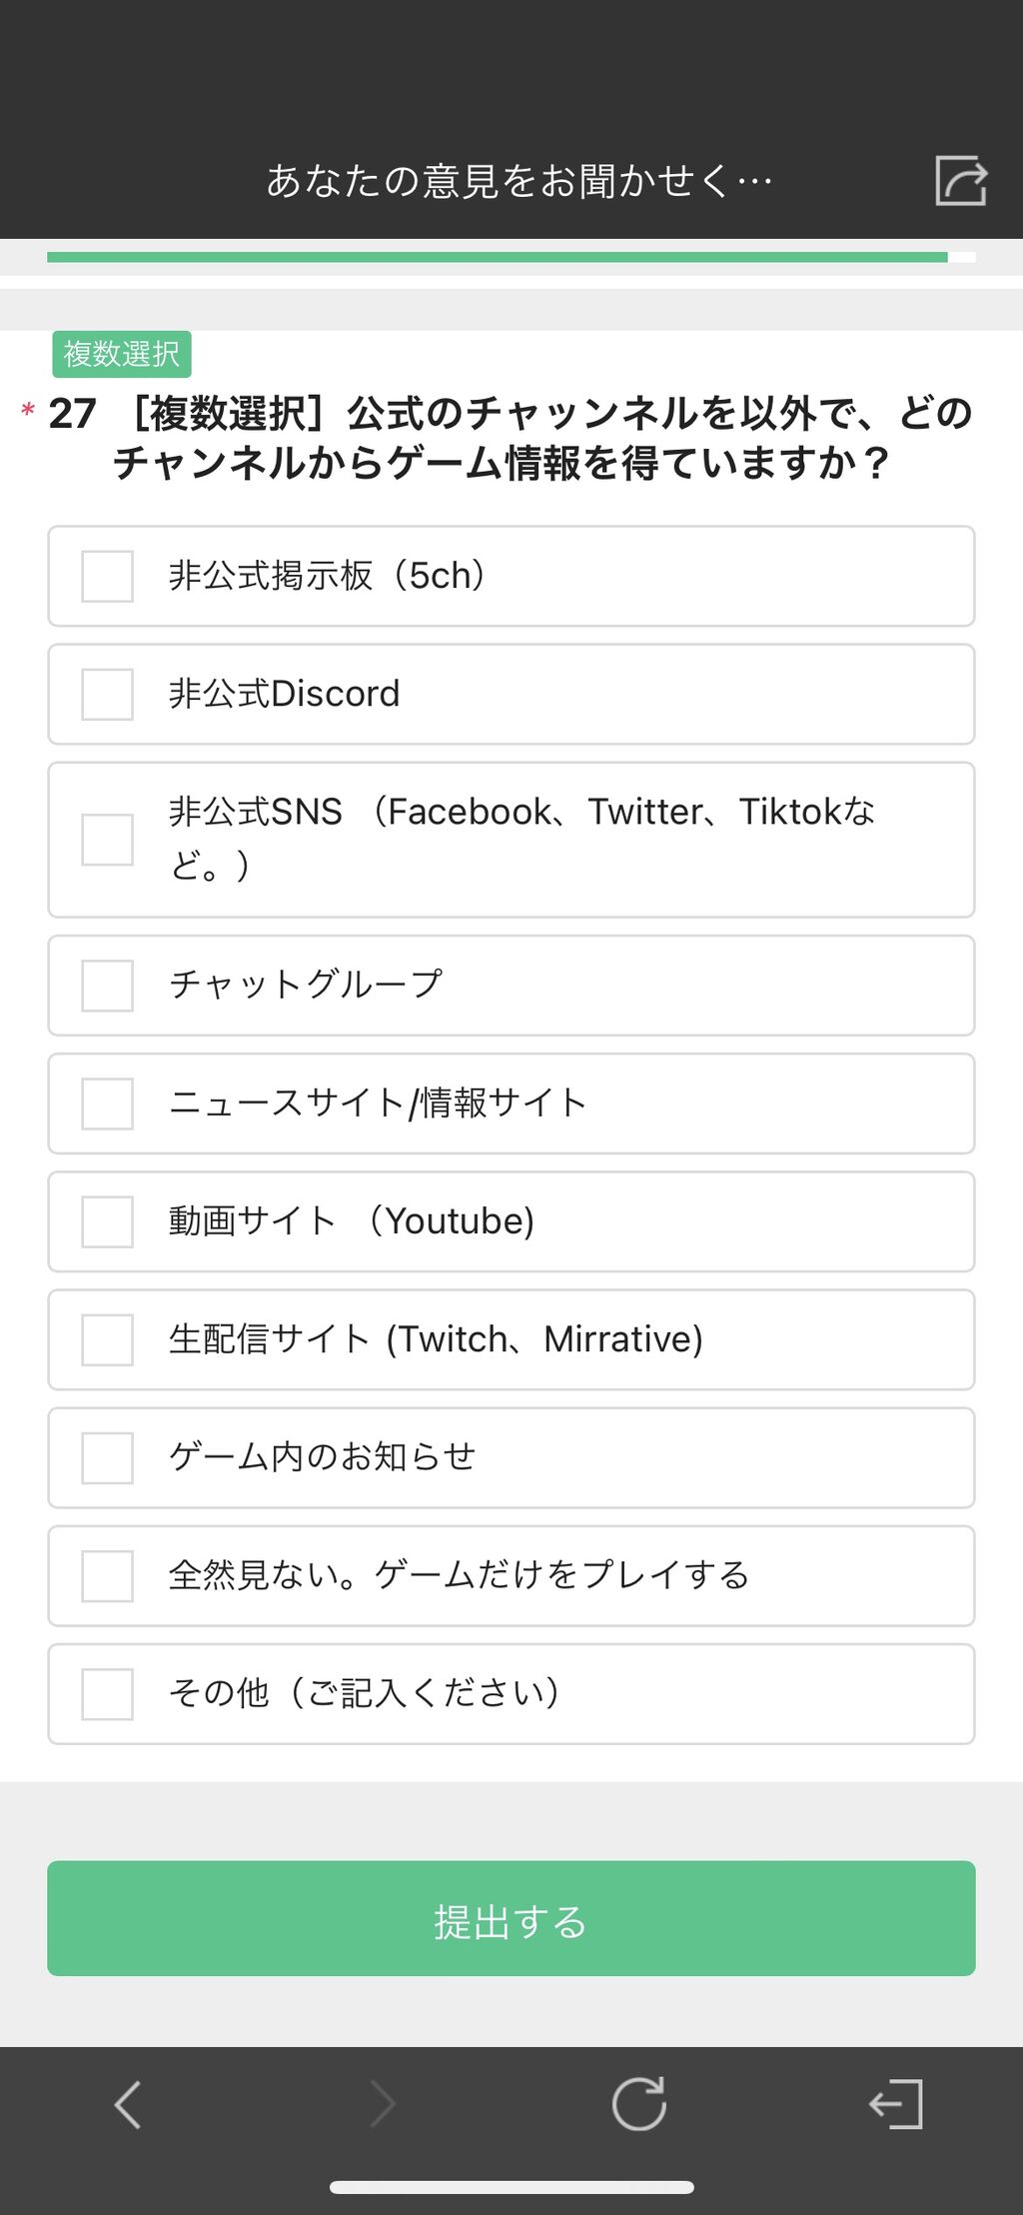Tick the 非公式Discord checkbox
This screenshot has height=2215, width=1023.
107,694
